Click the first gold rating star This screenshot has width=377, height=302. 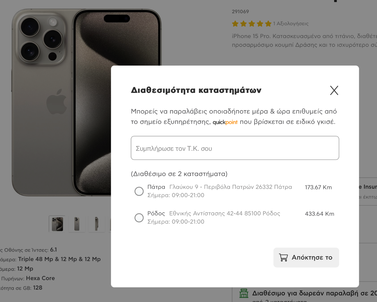tap(235, 24)
